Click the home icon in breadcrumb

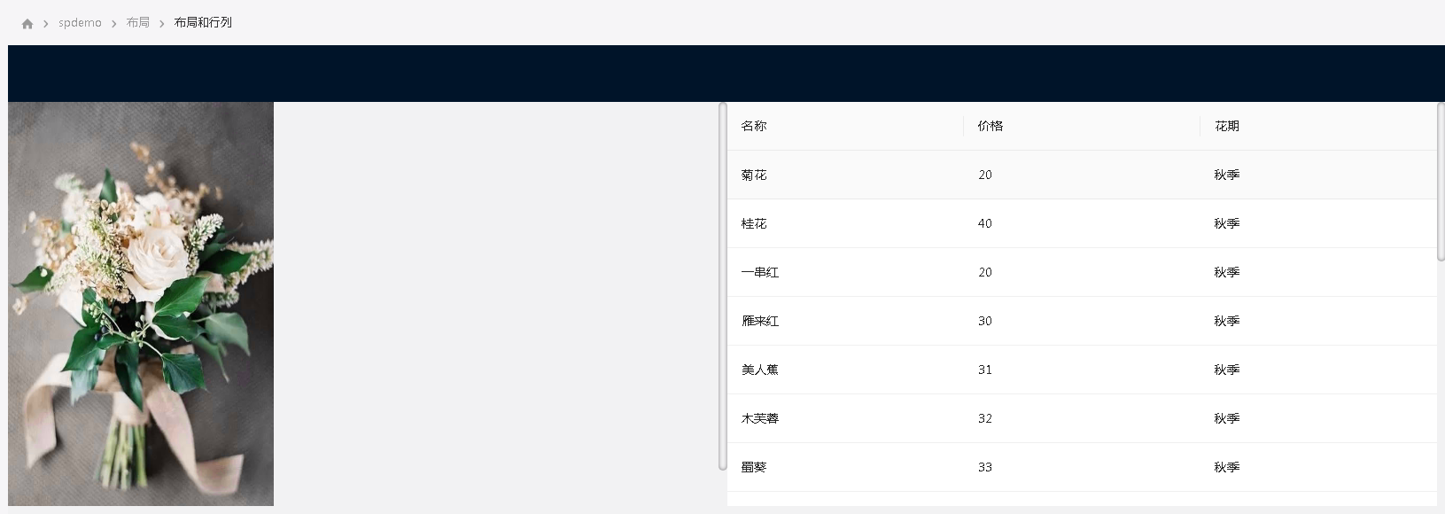pos(27,24)
